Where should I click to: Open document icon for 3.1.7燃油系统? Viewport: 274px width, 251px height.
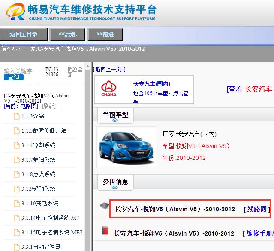pos(17,159)
